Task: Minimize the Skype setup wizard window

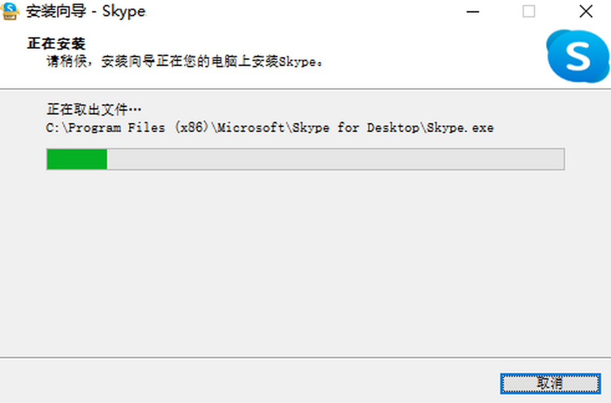Action: click(x=473, y=12)
